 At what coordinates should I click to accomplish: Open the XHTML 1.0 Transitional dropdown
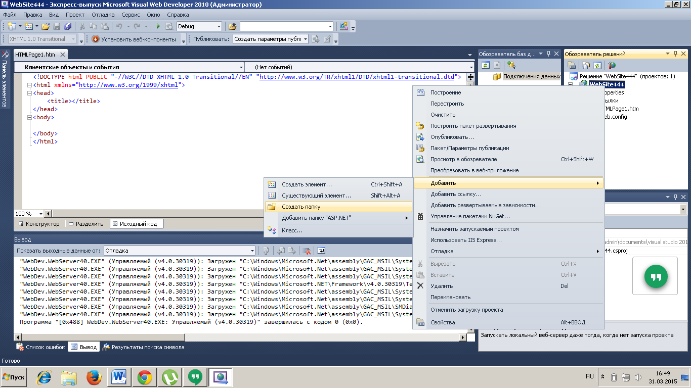pyautogui.click(x=73, y=39)
